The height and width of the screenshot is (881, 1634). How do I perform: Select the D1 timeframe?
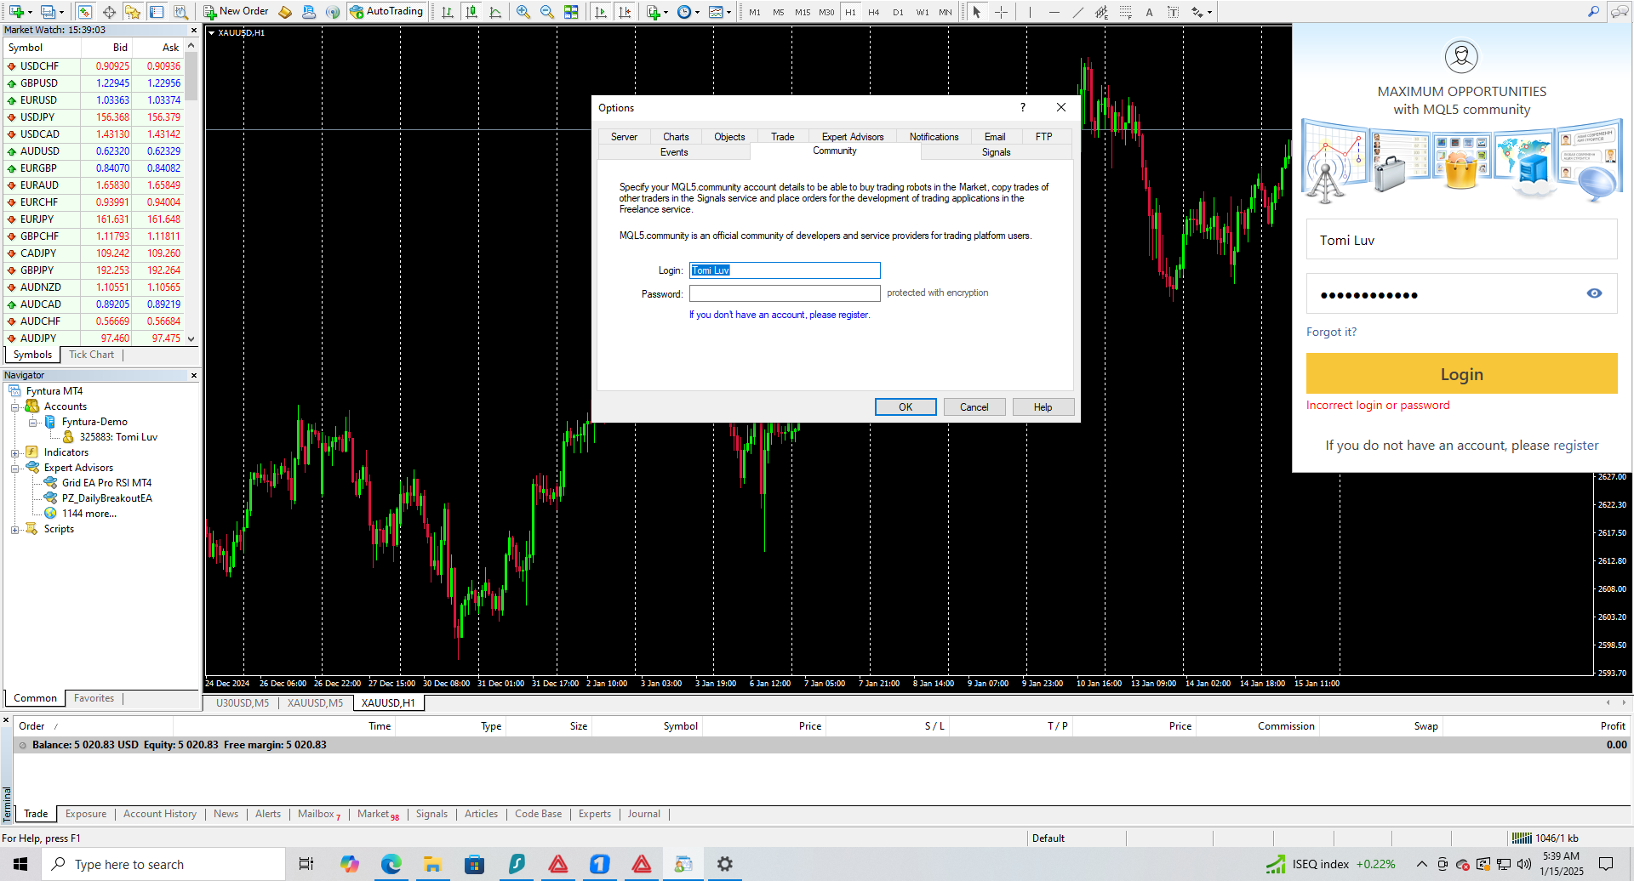[x=898, y=12]
